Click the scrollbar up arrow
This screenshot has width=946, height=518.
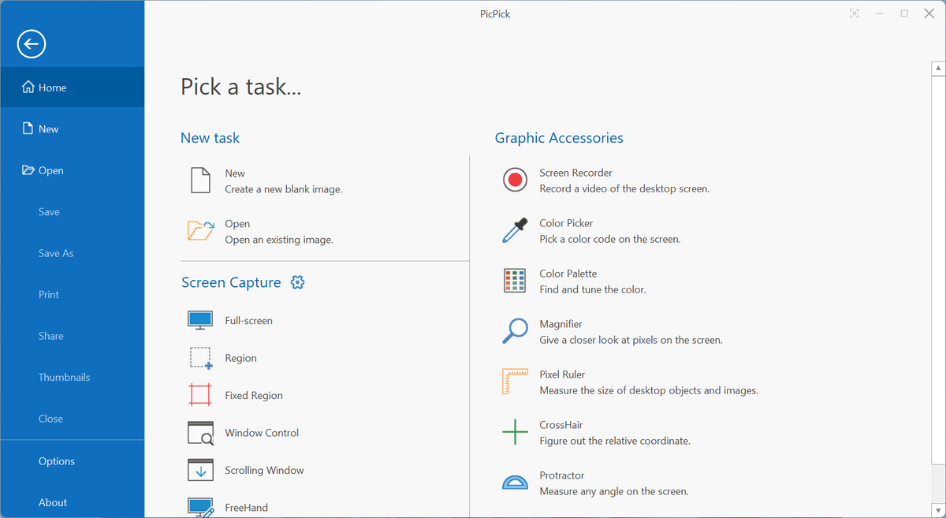pos(938,69)
